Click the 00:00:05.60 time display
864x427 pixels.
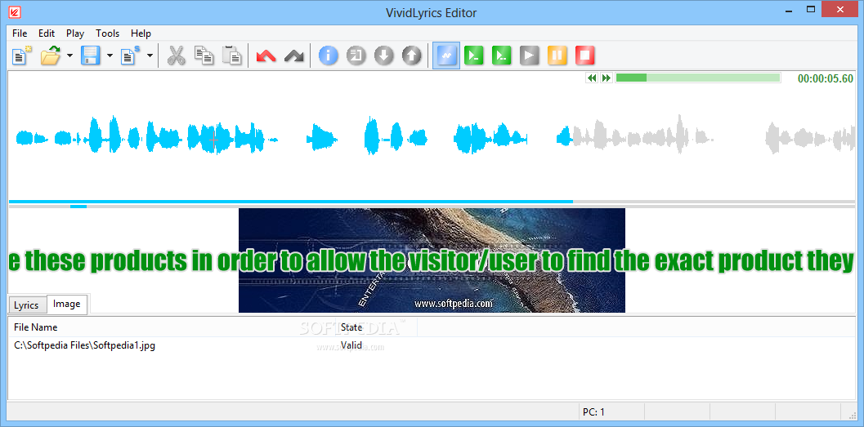826,78
